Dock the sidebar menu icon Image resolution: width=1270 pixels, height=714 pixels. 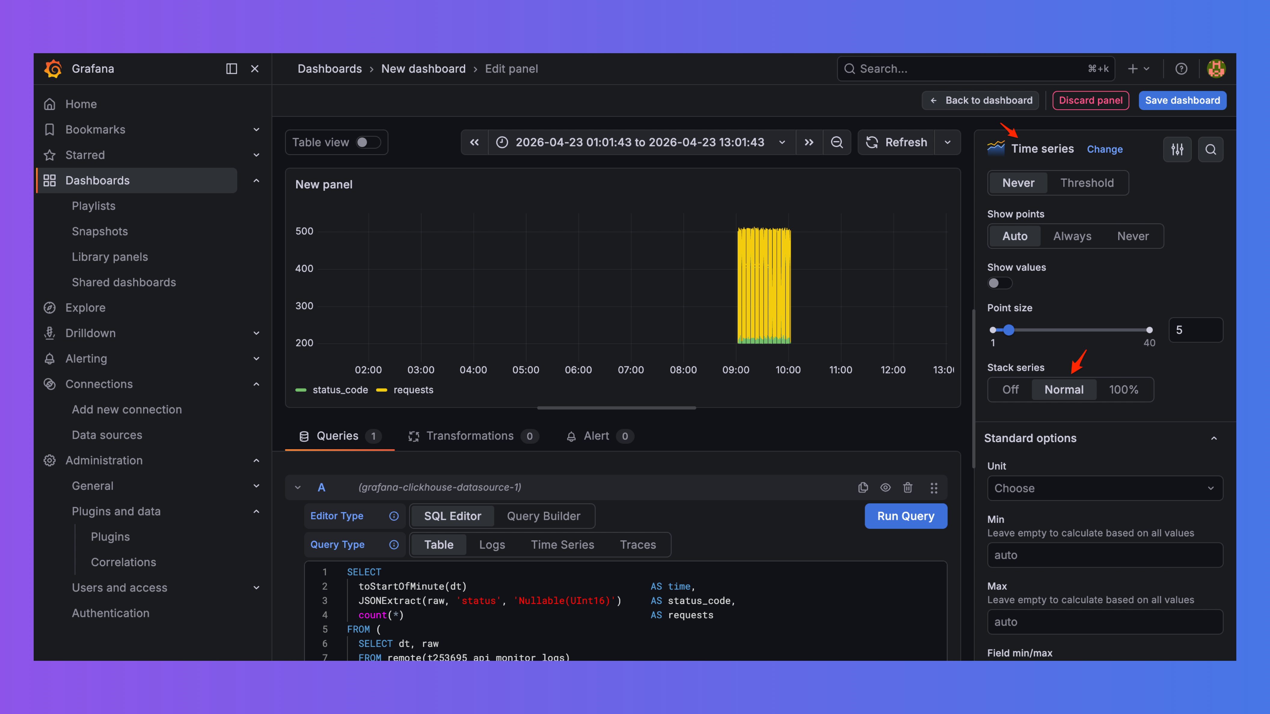click(231, 69)
